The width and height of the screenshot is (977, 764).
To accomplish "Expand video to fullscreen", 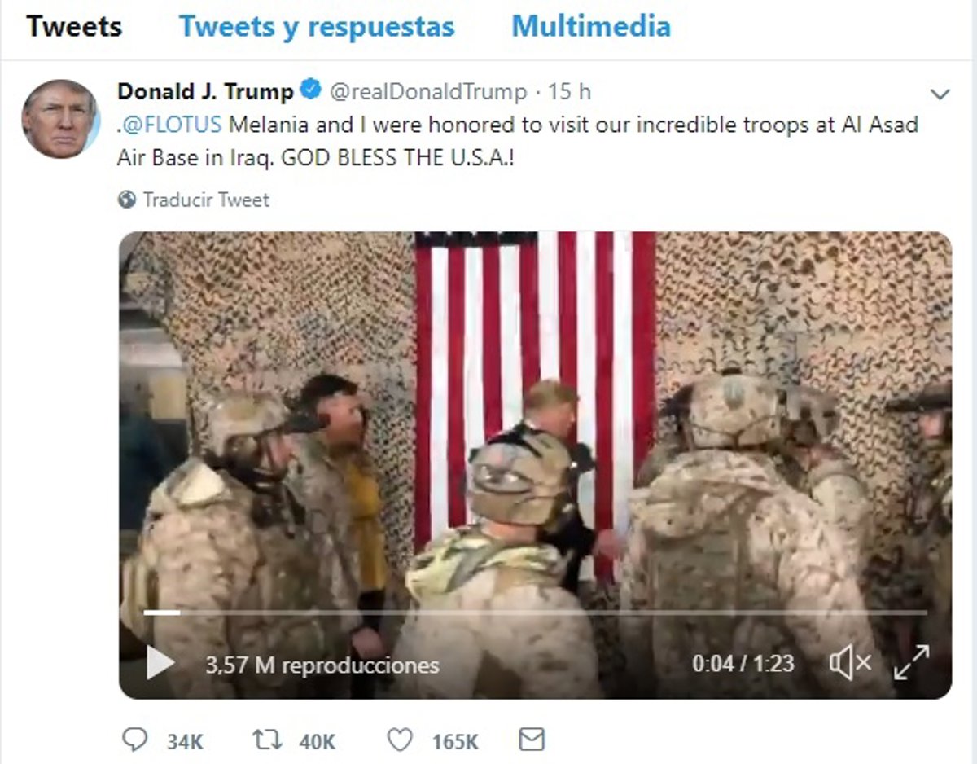I will click(911, 662).
